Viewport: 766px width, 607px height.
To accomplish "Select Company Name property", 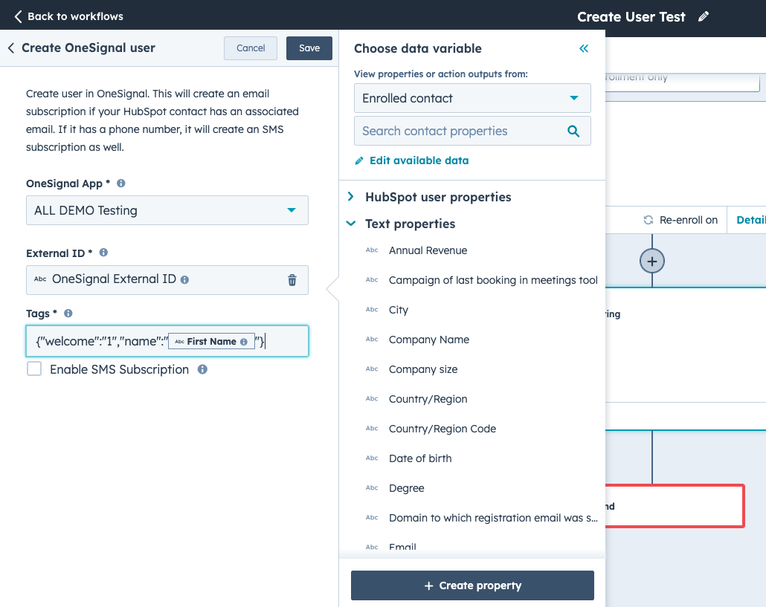I will (x=429, y=340).
